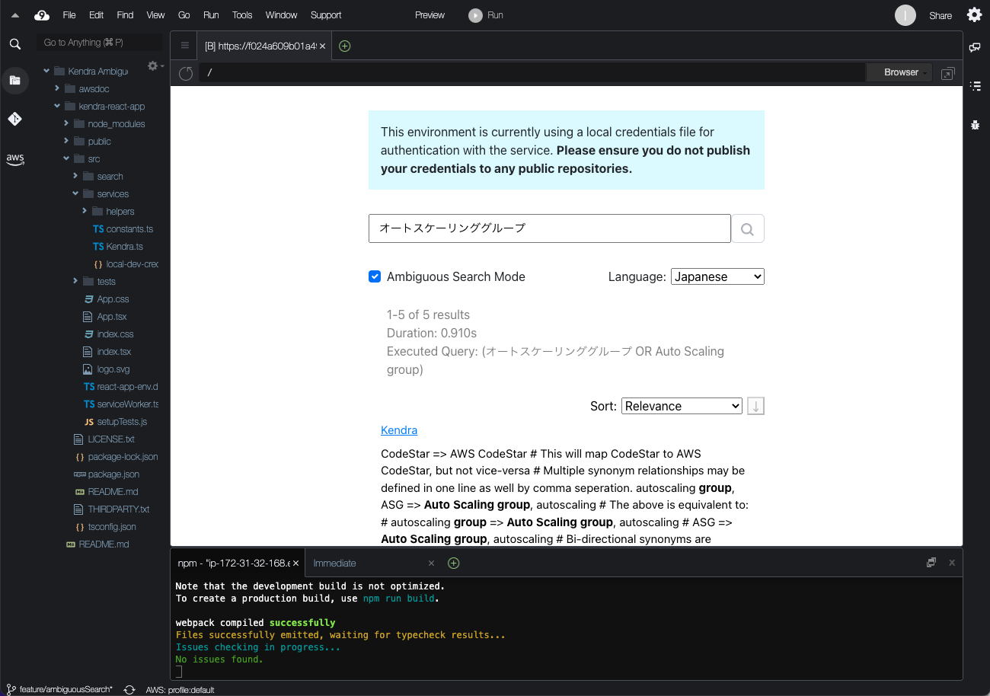Screen dimensions: 990x696
Task: Expand the helpers folder
Action: (x=85, y=211)
